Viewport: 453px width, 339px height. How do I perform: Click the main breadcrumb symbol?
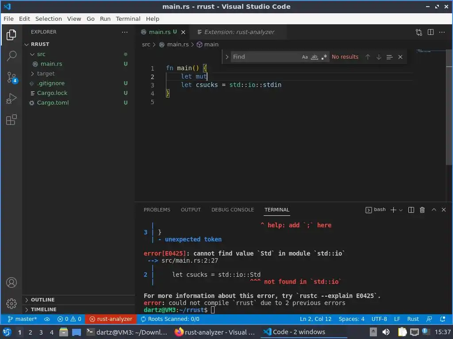[208, 45]
